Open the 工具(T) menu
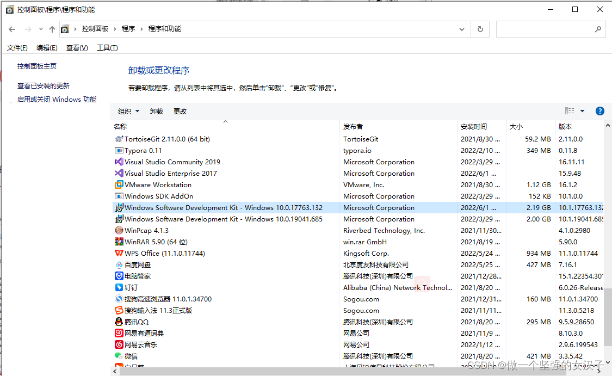The height and width of the screenshot is (376, 612). [x=107, y=48]
